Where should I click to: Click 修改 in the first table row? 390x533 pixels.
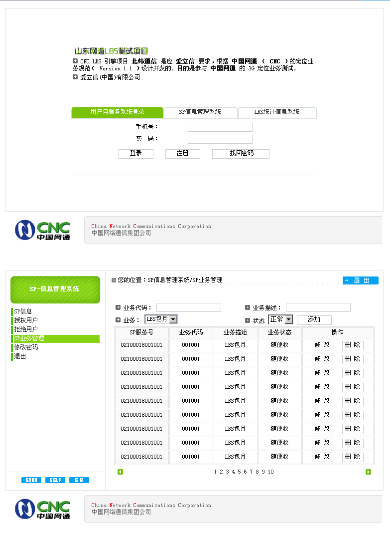[x=322, y=345]
